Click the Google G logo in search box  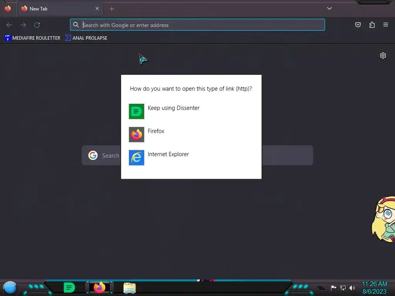point(93,155)
